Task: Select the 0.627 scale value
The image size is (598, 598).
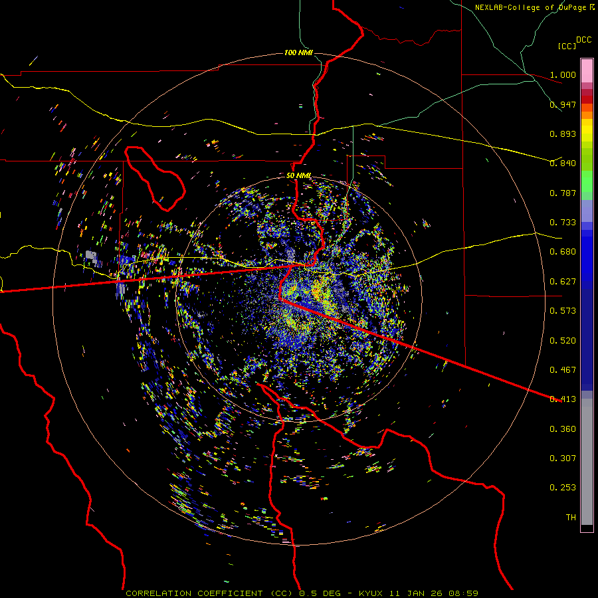Action: click(563, 281)
